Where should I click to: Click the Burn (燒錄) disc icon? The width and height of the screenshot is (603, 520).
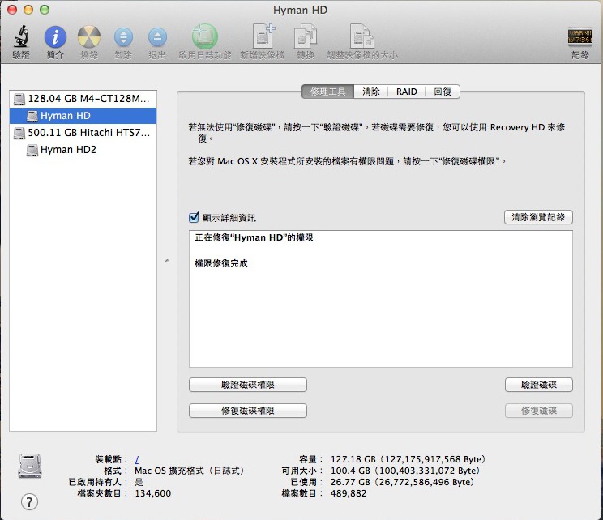point(89,37)
